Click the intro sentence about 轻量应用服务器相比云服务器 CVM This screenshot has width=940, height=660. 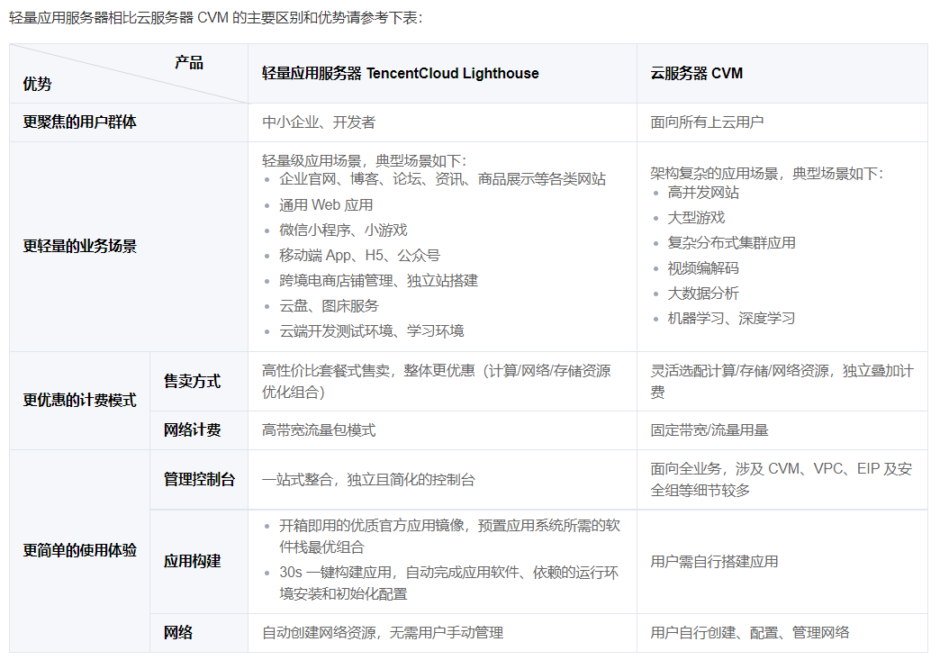tap(216, 18)
